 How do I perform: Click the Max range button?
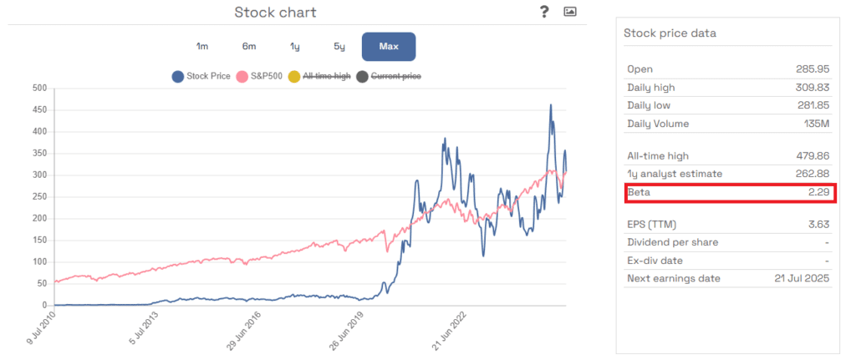388,46
